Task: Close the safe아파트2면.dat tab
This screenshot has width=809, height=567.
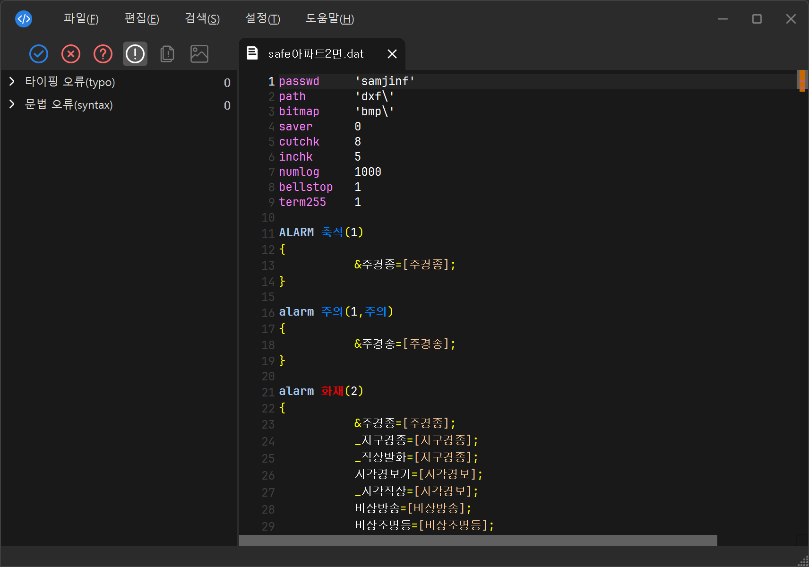Action: 392,54
